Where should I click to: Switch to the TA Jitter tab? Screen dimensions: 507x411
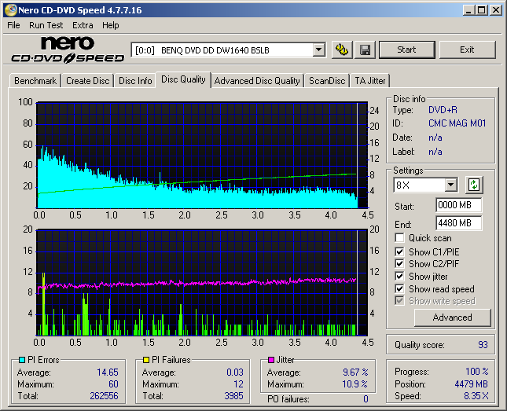(x=369, y=81)
